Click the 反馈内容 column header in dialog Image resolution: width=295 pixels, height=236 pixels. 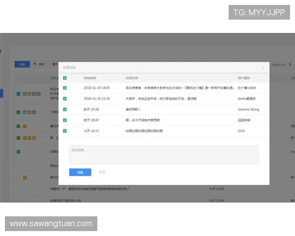tap(132, 78)
